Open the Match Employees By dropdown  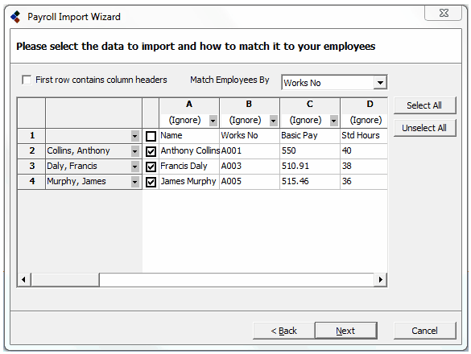point(380,83)
